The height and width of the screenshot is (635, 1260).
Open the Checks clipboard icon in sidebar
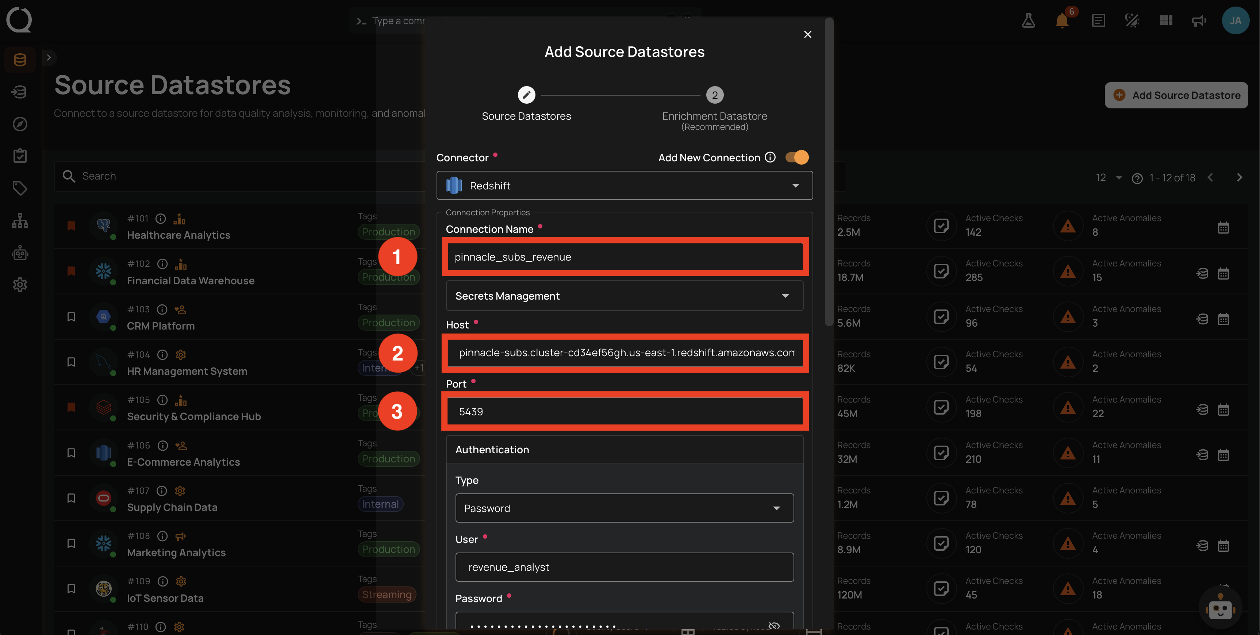click(20, 156)
